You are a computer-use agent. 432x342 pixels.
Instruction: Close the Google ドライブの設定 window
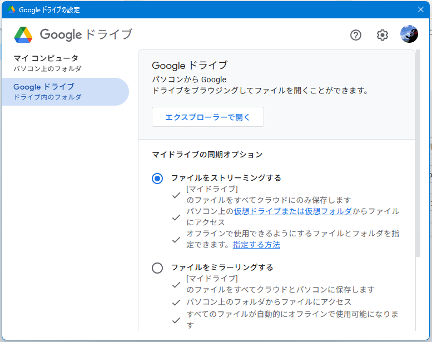tap(421, 9)
